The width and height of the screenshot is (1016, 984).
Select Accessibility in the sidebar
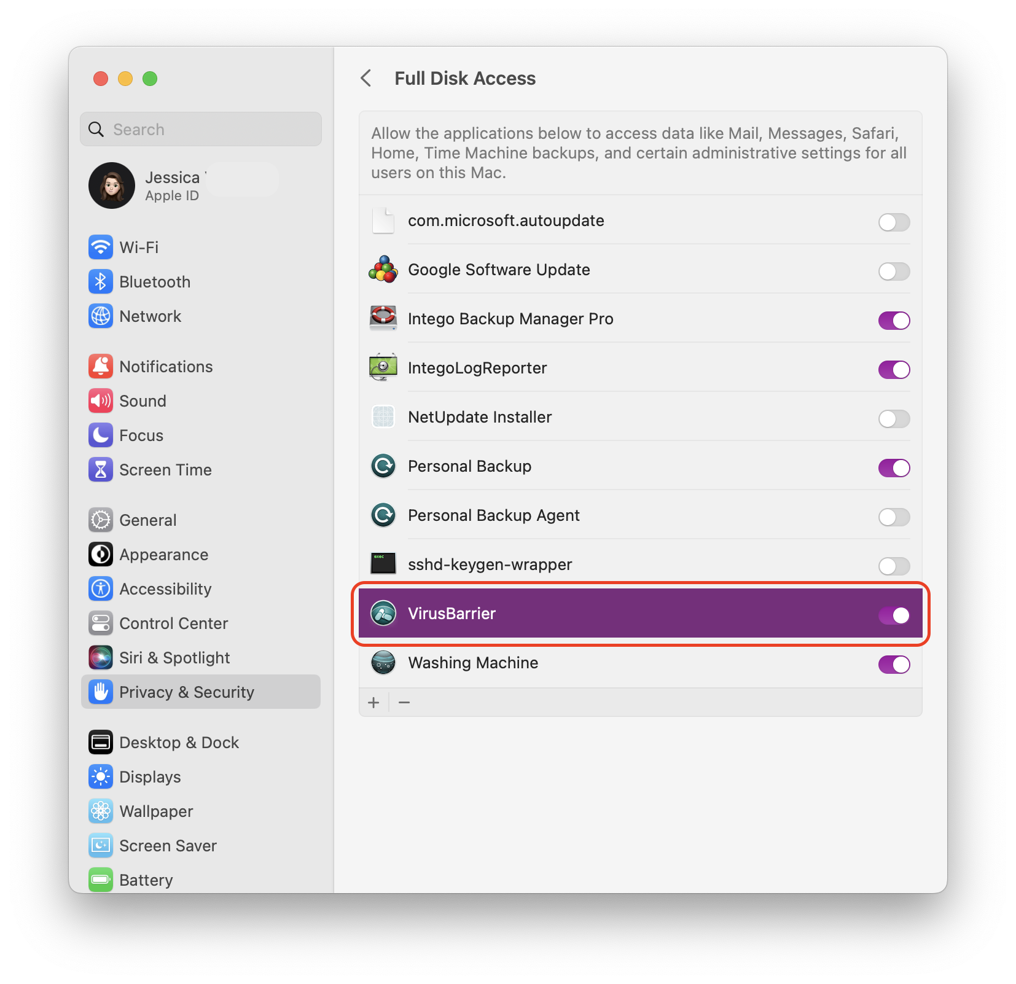(201, 589)
